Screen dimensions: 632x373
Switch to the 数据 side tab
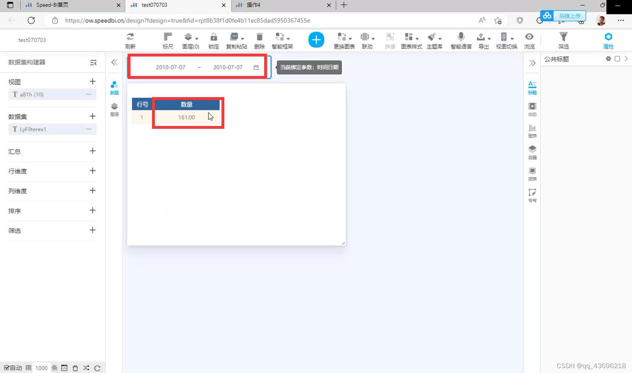tap(114, 88)
